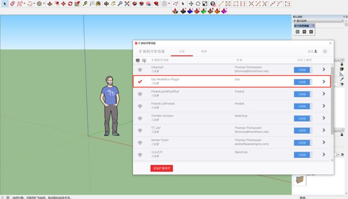
Task: Expand details chevron for Fredo6 JointPushPull
Action: (324, 94)
